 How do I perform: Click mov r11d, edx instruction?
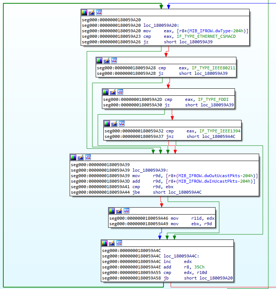192,219
